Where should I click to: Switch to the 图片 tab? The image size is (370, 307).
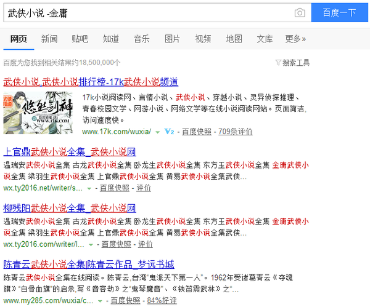click(172, 39)
